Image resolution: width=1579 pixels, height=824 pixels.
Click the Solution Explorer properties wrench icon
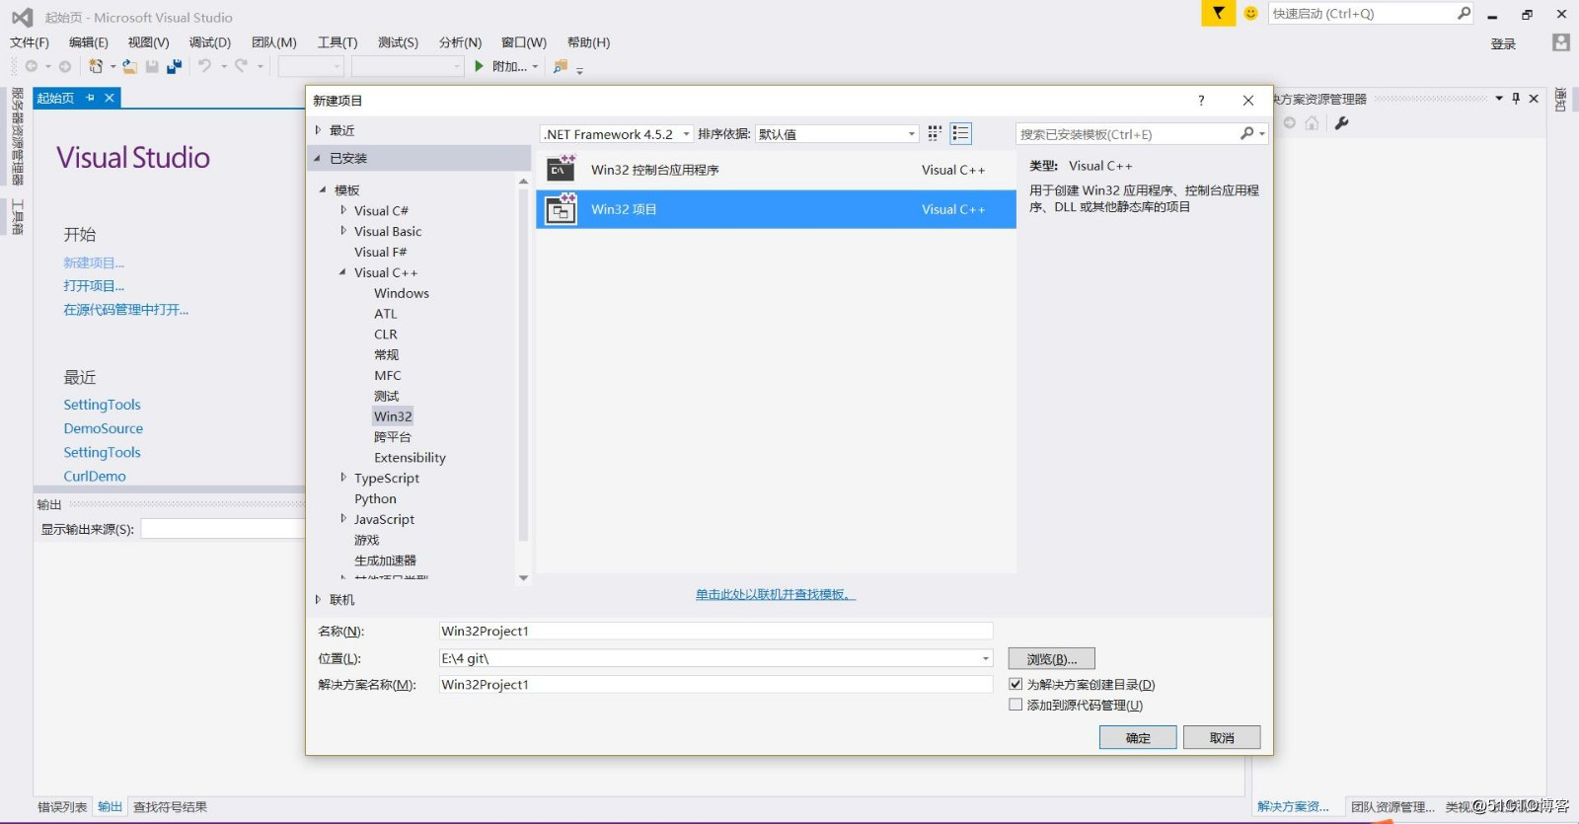[1341, 123]
